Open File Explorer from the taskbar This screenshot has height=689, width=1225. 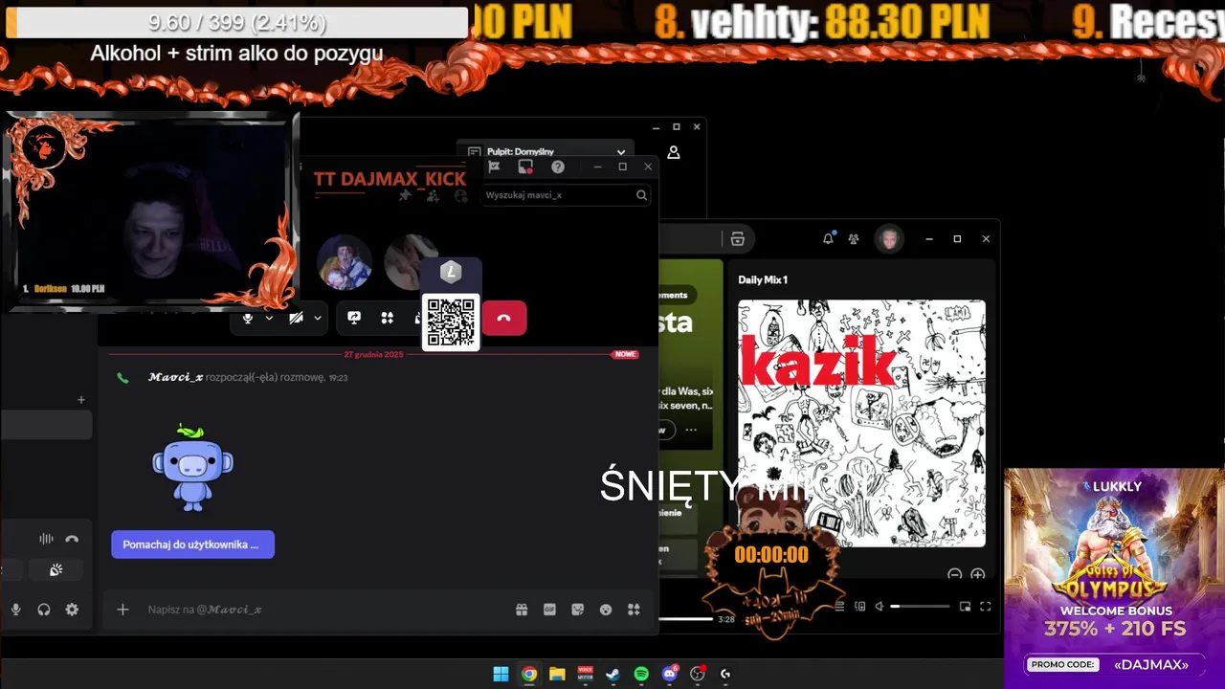[557, 674]
